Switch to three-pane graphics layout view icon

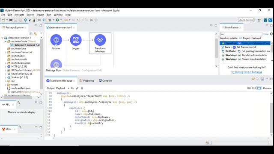[x=249, y=88]
